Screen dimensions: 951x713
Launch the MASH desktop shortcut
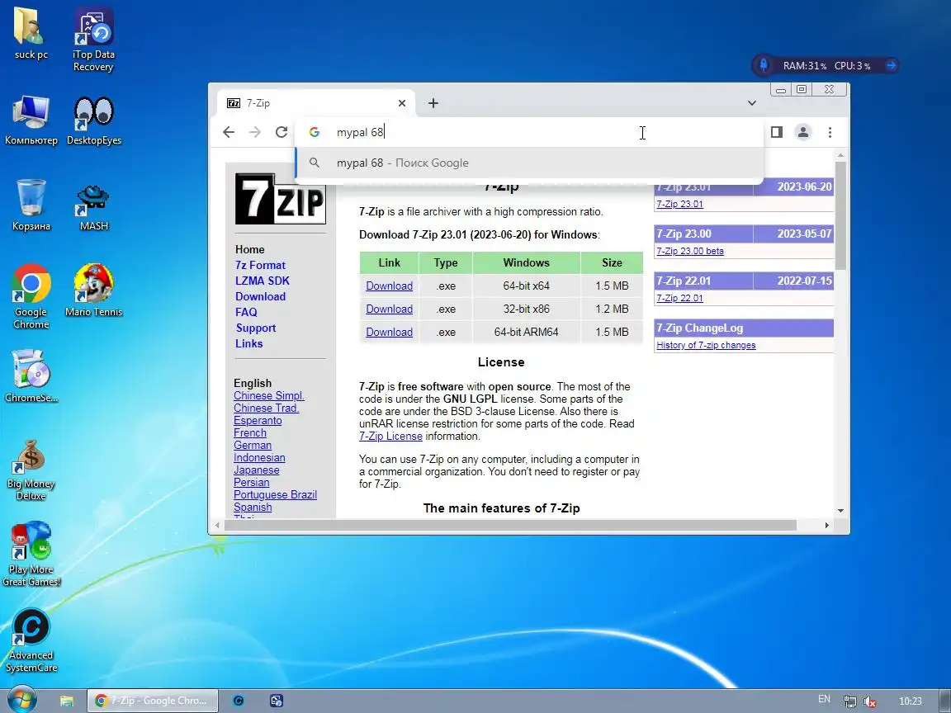93,206
